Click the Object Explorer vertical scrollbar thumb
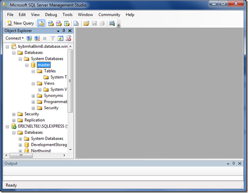 [x=70, y=81]
